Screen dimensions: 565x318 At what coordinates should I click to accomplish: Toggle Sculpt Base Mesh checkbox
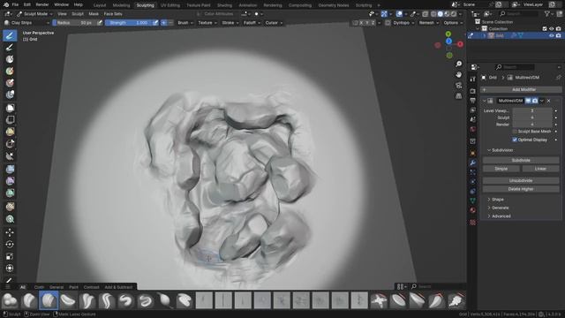(x=515, y=132)
